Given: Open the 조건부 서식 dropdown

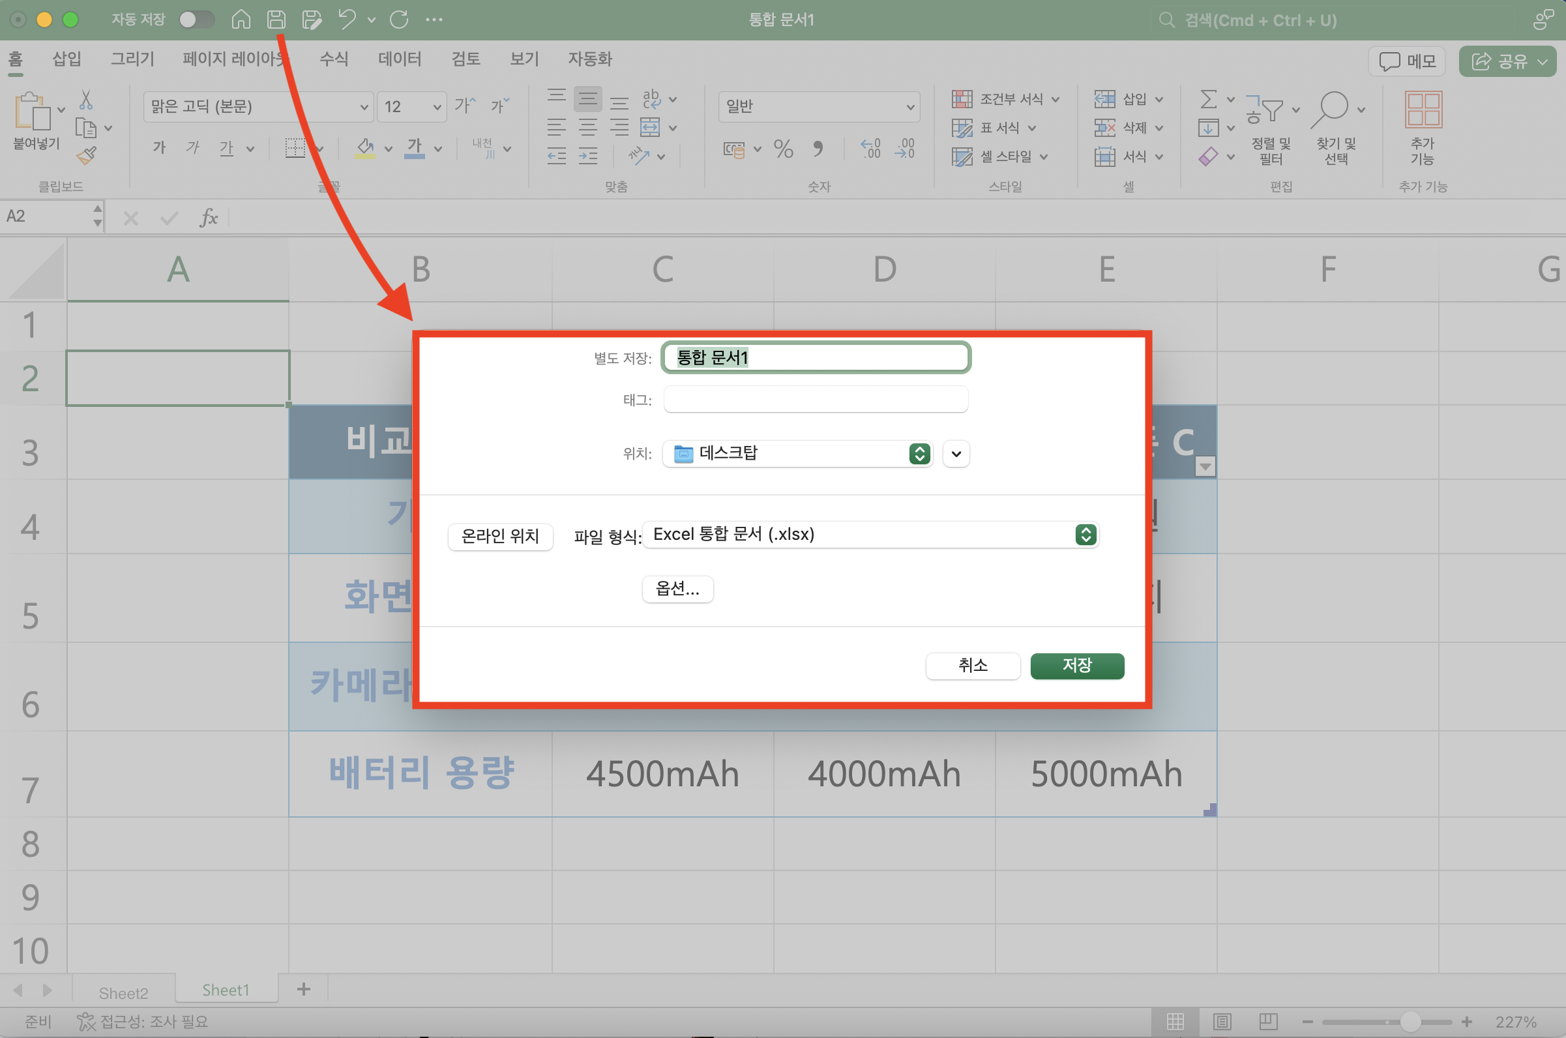Looking at the screenshot, I should 1005,99.
